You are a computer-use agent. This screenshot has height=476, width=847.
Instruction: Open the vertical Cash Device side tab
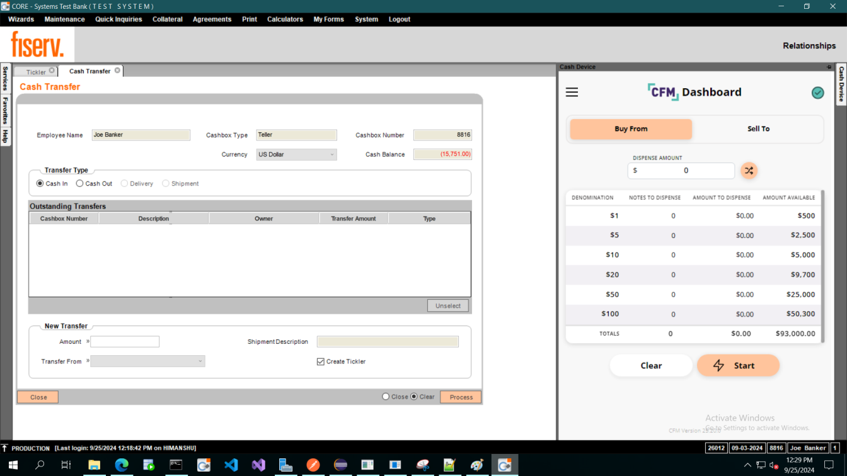(x=841, y=84)
